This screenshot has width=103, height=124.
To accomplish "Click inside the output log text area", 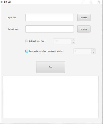I will (x=51, y=97).
